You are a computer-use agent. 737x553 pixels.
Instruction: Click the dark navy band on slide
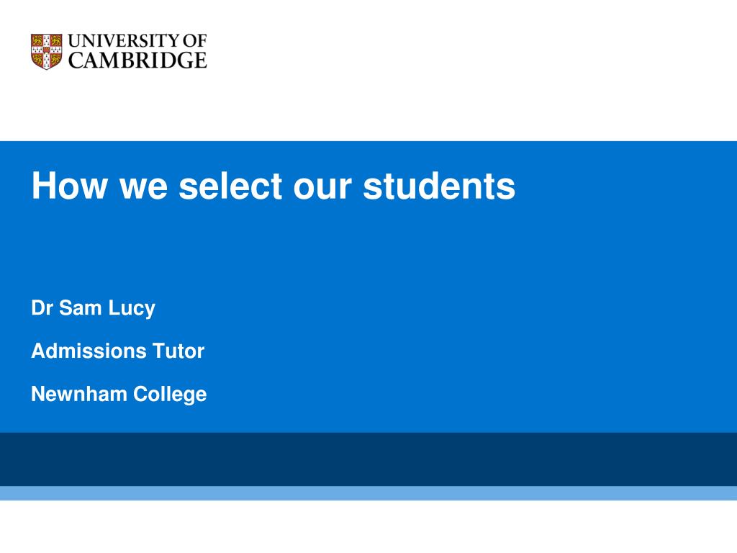[x=368, y=459]
